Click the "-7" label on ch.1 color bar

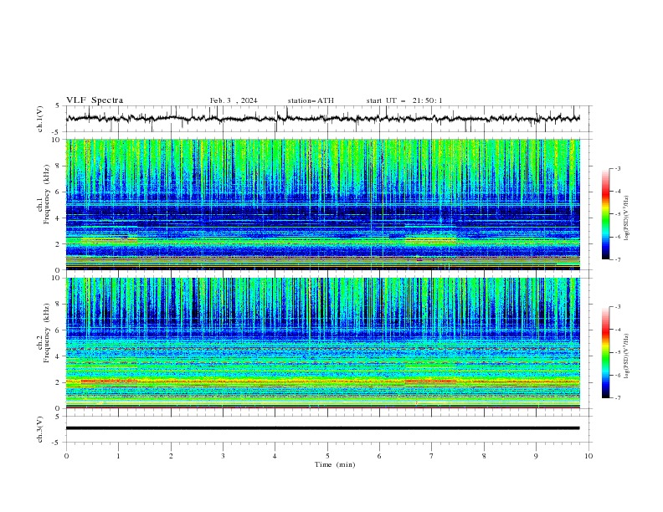617,259
